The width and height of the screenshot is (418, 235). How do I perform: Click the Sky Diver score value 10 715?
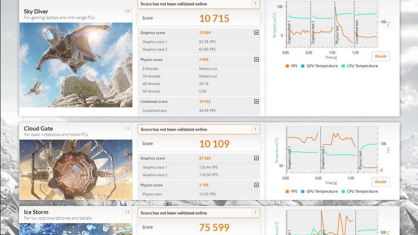click(x=214, y=18)
